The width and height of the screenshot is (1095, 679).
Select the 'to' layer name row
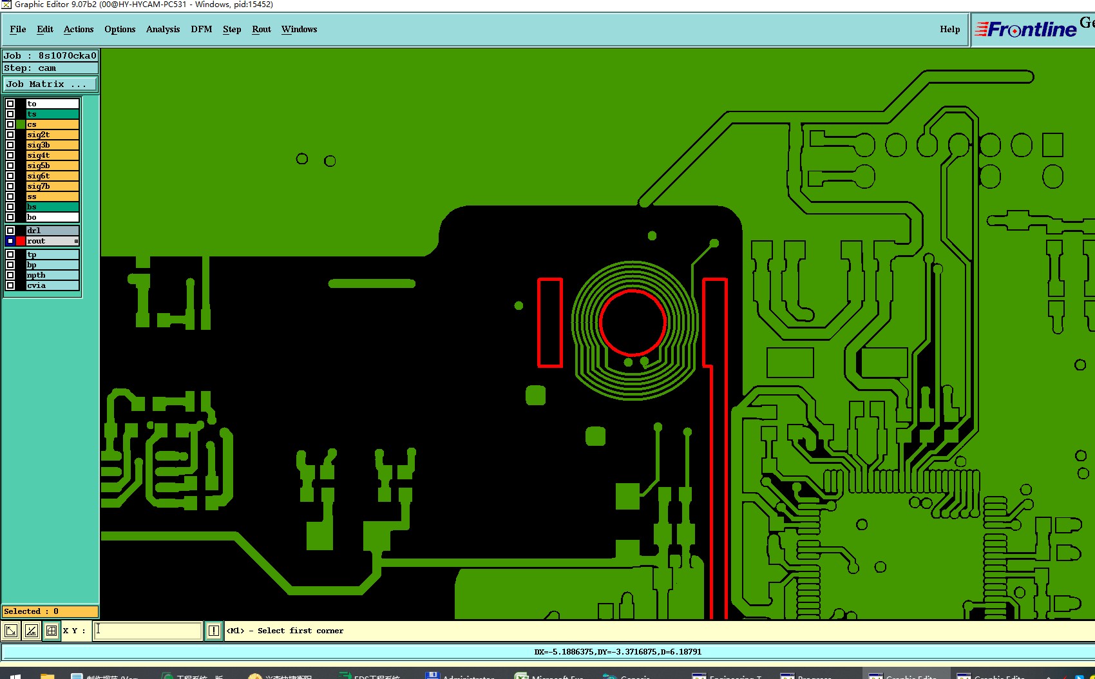(52, 104)
